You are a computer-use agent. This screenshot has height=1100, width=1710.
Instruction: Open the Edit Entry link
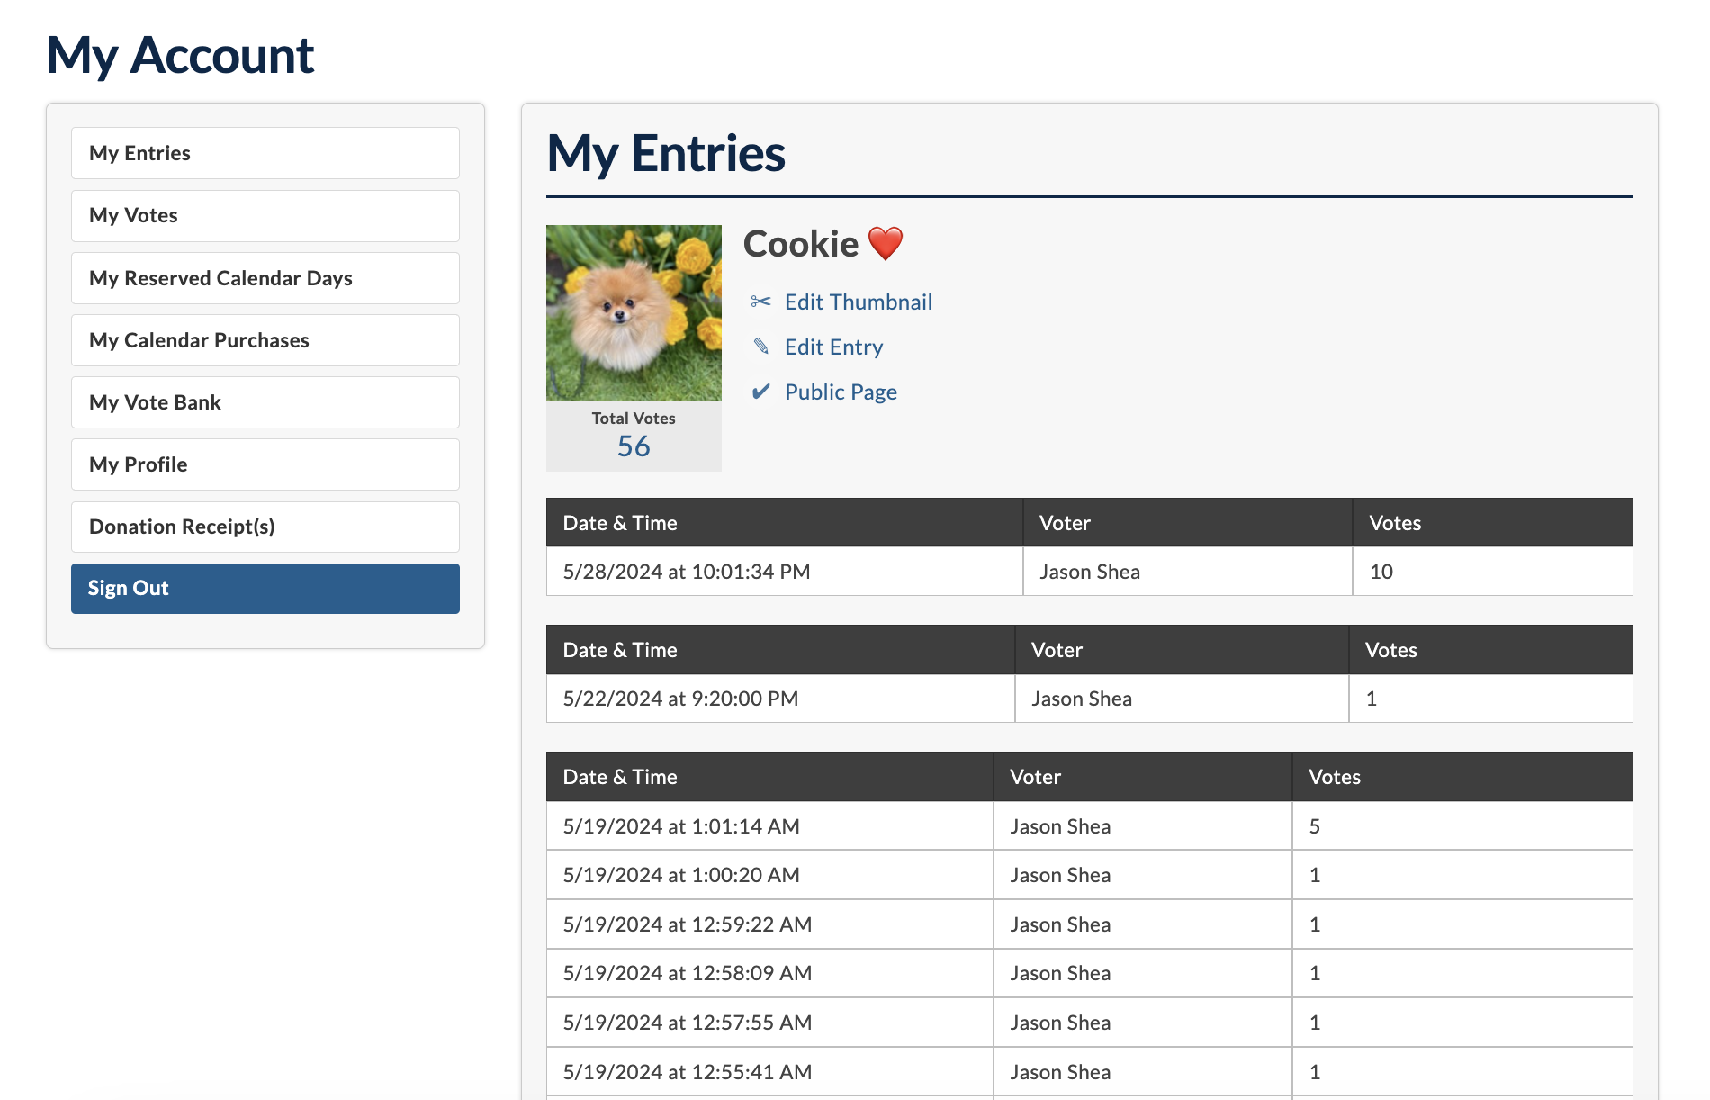point(833,347)
